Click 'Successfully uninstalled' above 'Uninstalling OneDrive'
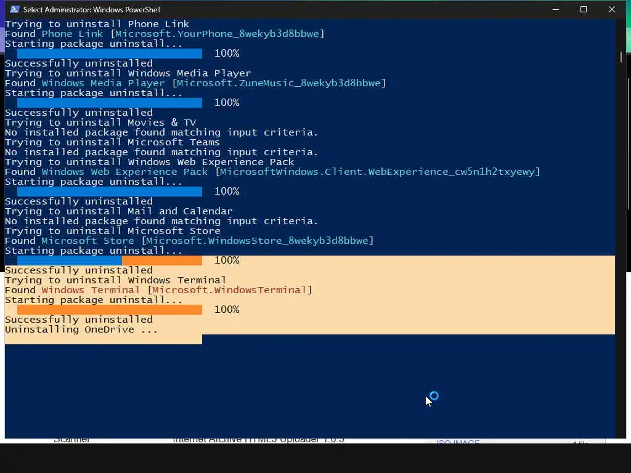Screen dimensions: 631x473 click(x=79, y=320)
